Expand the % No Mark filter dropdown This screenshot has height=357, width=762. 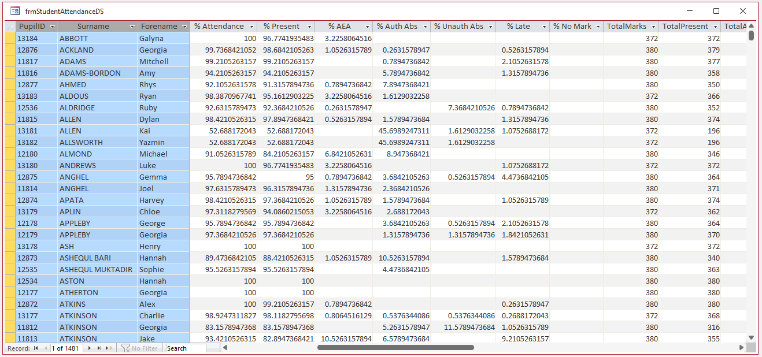(x=598, y=27)
